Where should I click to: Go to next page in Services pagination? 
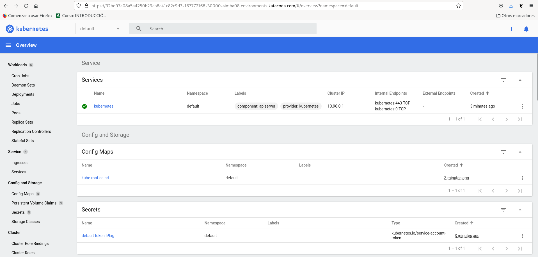pyautogui.click(x=507, y=119)
